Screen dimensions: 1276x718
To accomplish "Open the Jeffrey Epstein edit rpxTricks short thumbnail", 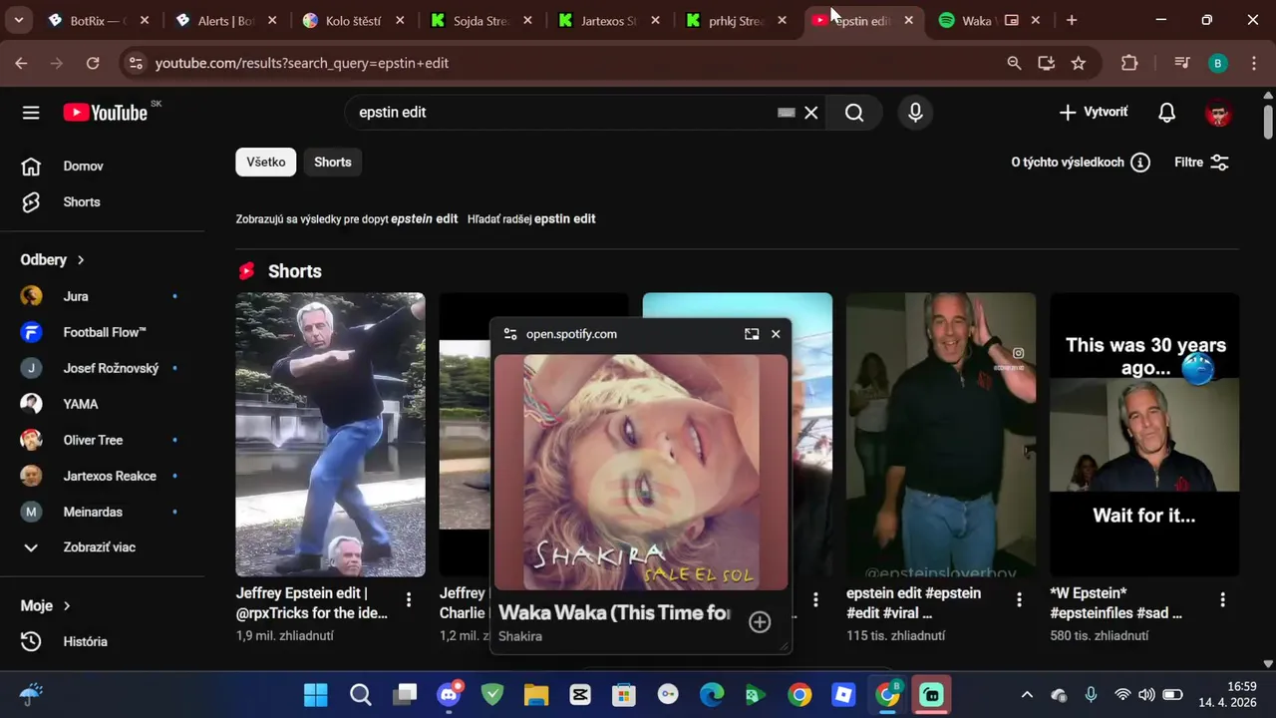I will click(330, 434).
